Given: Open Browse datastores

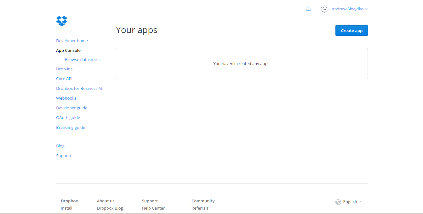Looking at the screenshot, I should pyautogui.click(x=83, y=59).
